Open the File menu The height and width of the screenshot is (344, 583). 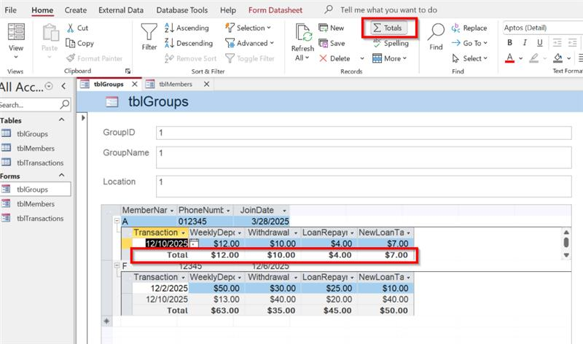click(x=10, y=10)
